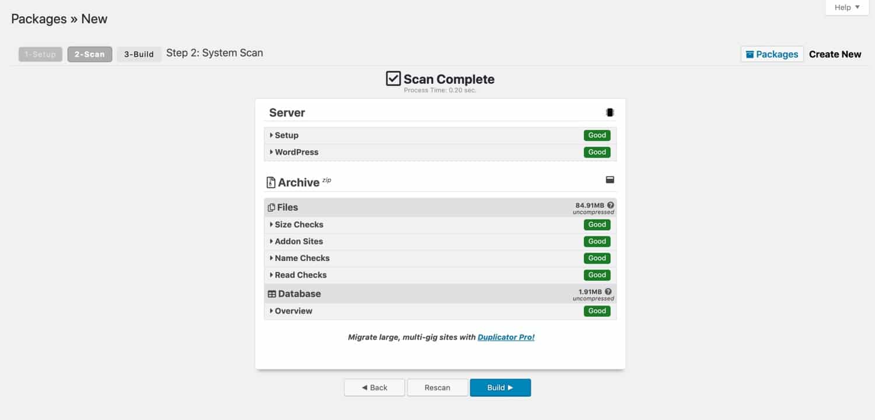Click the hard drive icon in Archive header
This screenshot has height=420, width=875.
(x=610, y=179)
